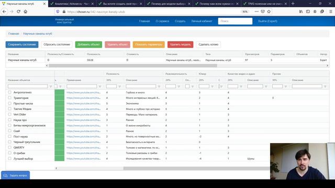Click filter icon for 'Название объектов' column
This screenshot has width=335, height=188.
(x=51, y=86)
